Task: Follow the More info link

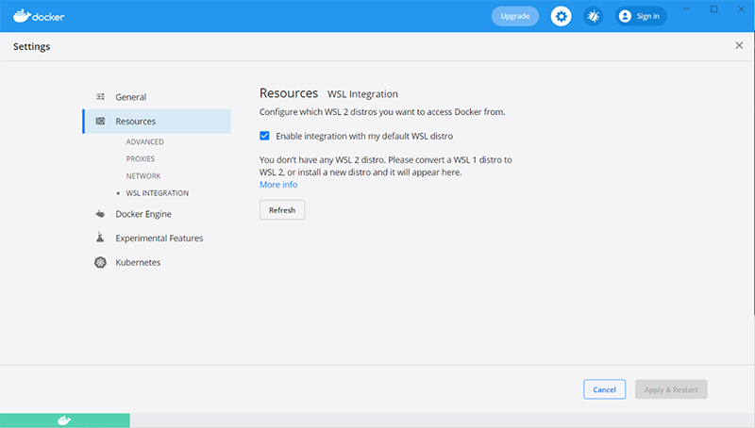Action: tap(278, 185)
